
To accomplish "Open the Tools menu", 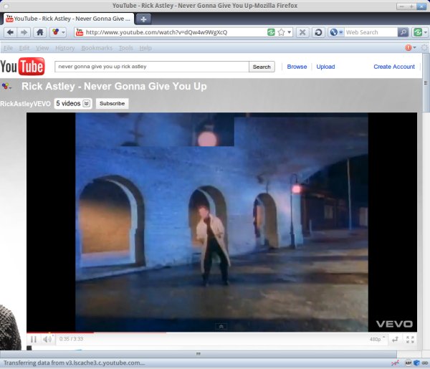I will click(125, 48).
